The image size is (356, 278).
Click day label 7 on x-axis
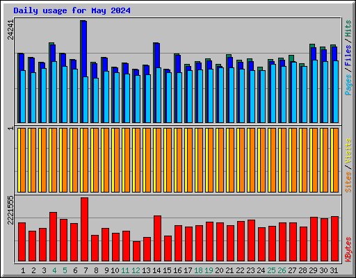click(86, 270)
